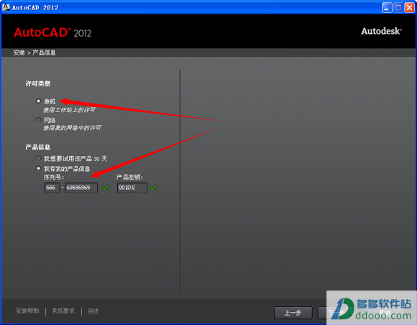Click the Autodesk logo in the header
Viewport: 417px width, 325px height.
381,31
